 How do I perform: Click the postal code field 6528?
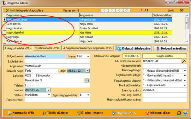[x=30, y=75]
